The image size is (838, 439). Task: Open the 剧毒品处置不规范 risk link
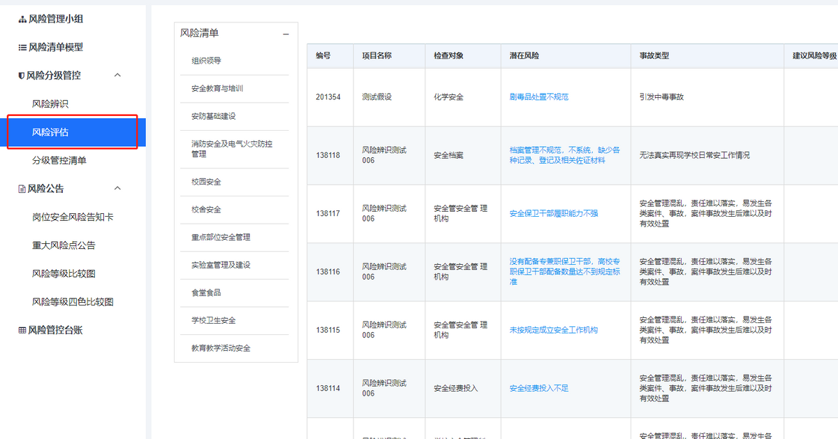coord(539,97)
